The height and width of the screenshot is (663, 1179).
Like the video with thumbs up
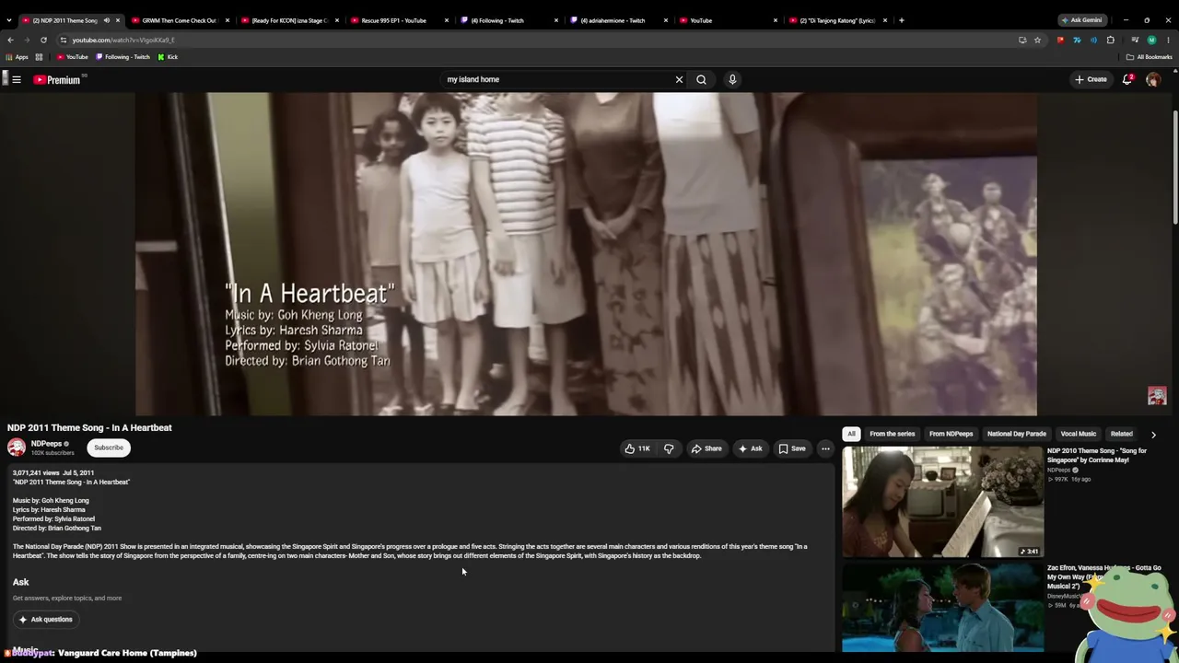coord(637,448)
